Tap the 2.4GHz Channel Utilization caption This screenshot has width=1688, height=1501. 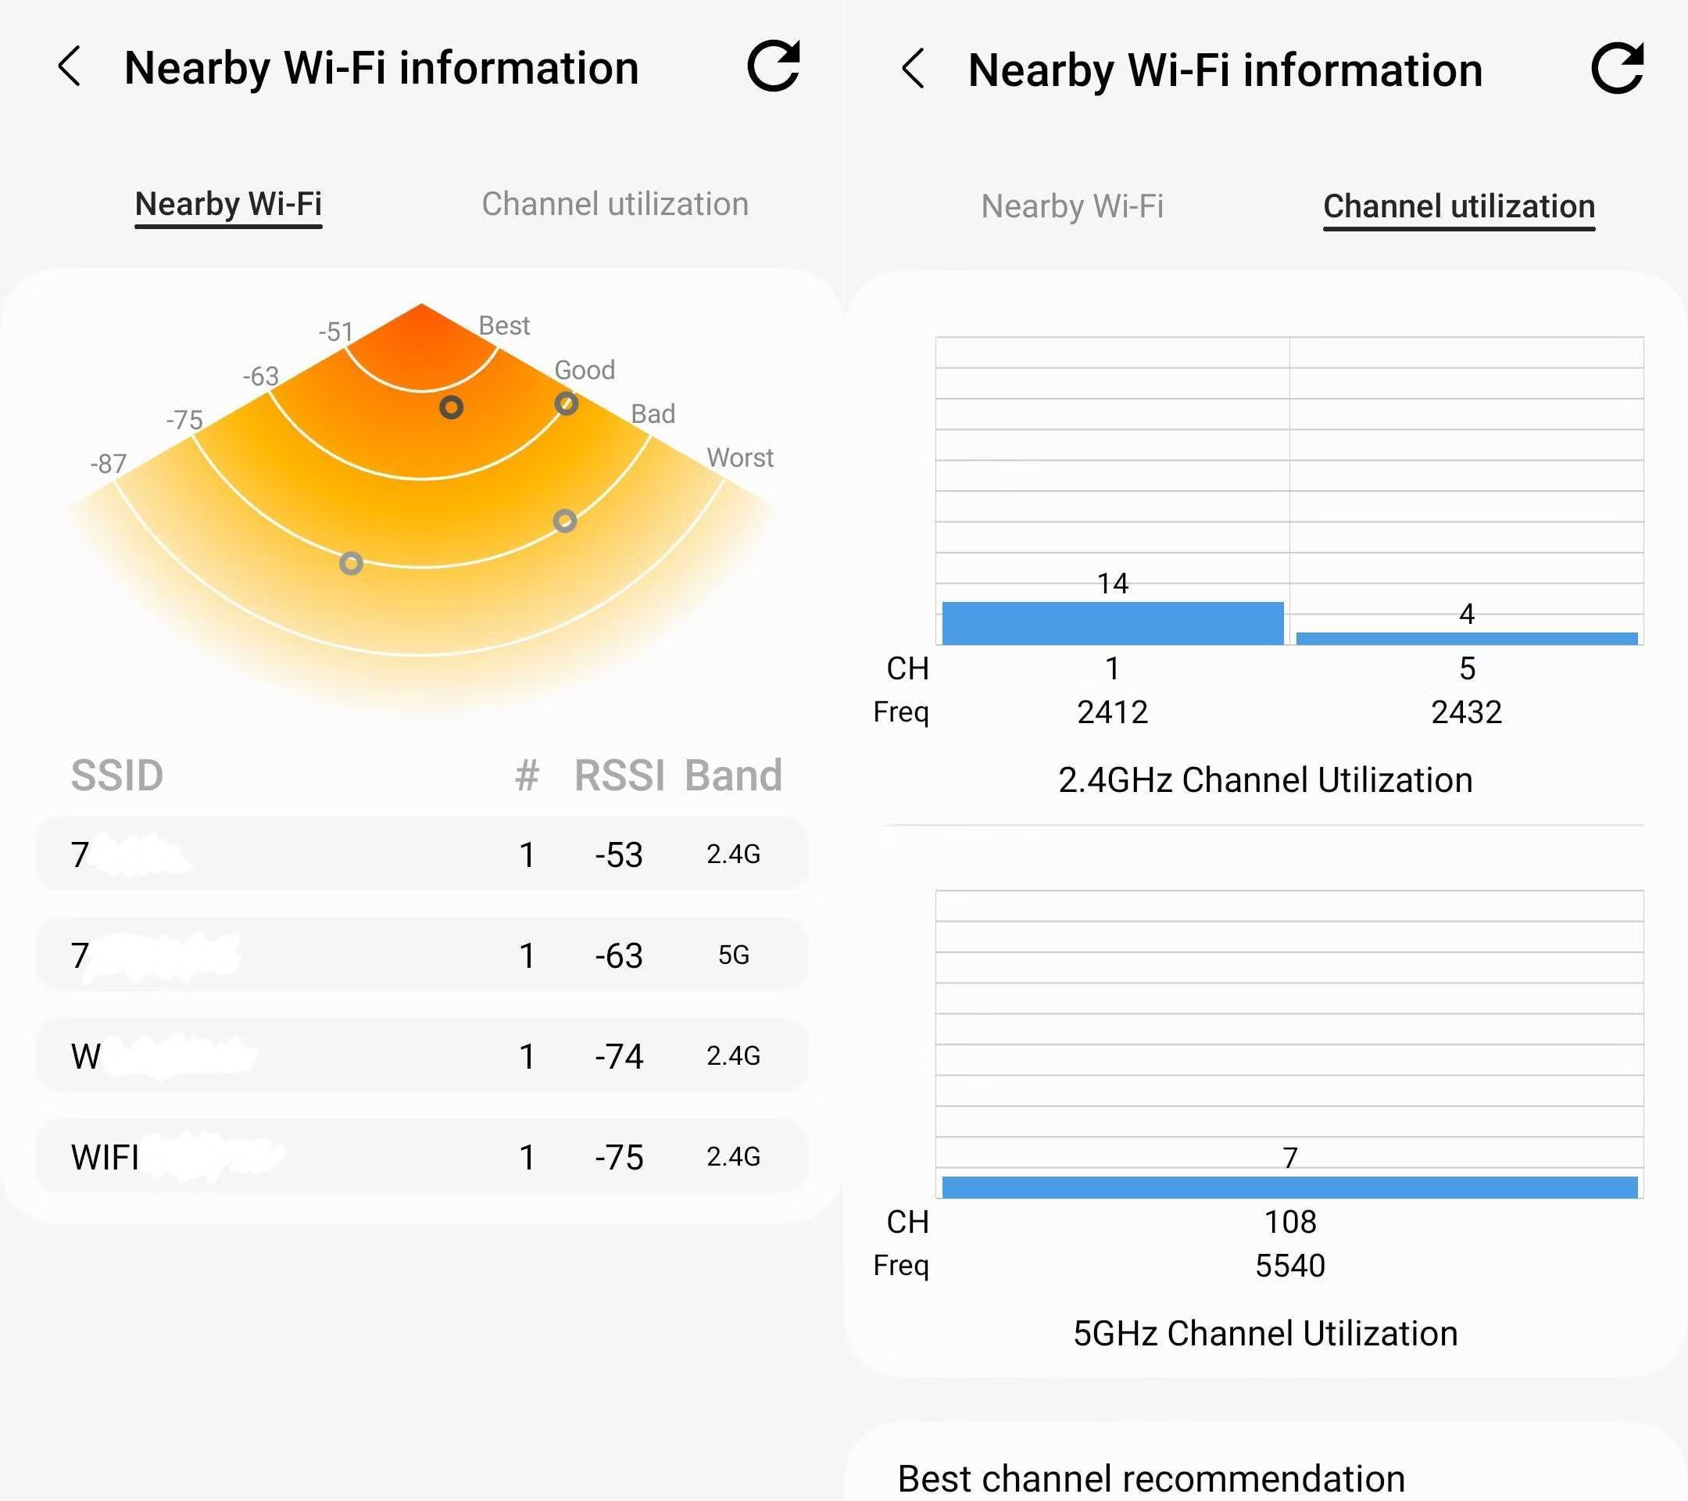point(1265,780)
